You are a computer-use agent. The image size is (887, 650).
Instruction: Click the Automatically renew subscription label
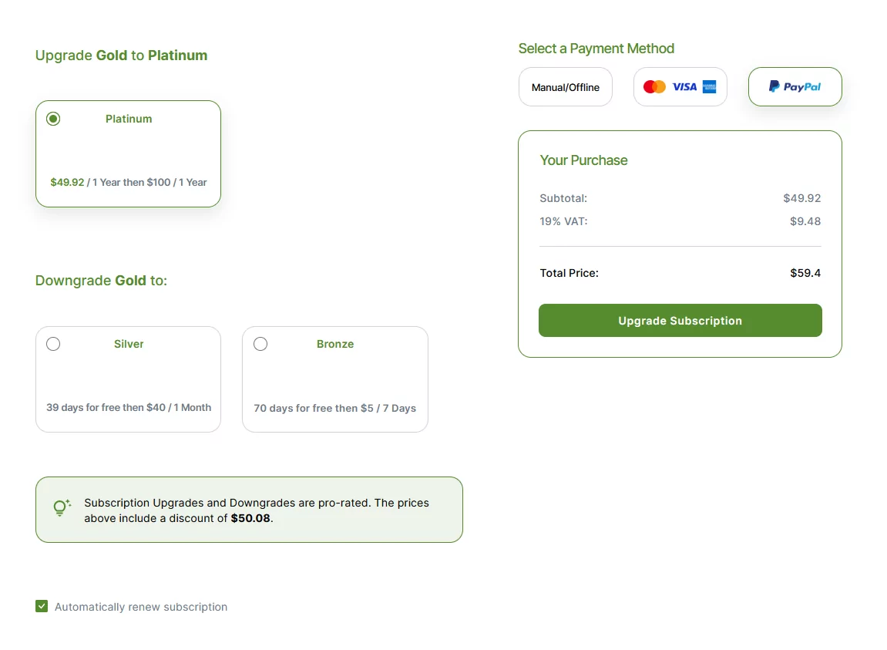pos(141,607)
